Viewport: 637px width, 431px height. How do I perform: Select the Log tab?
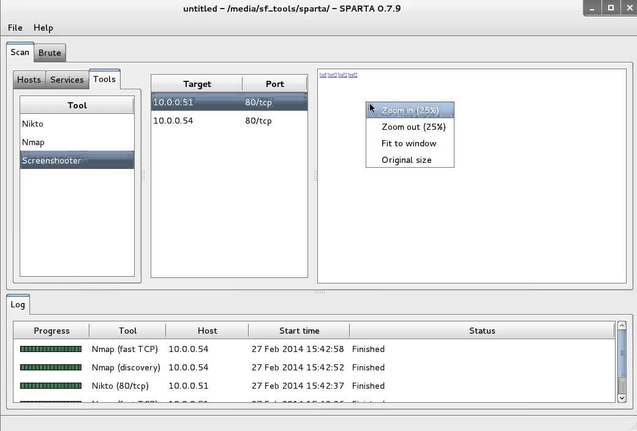[18, 305]
